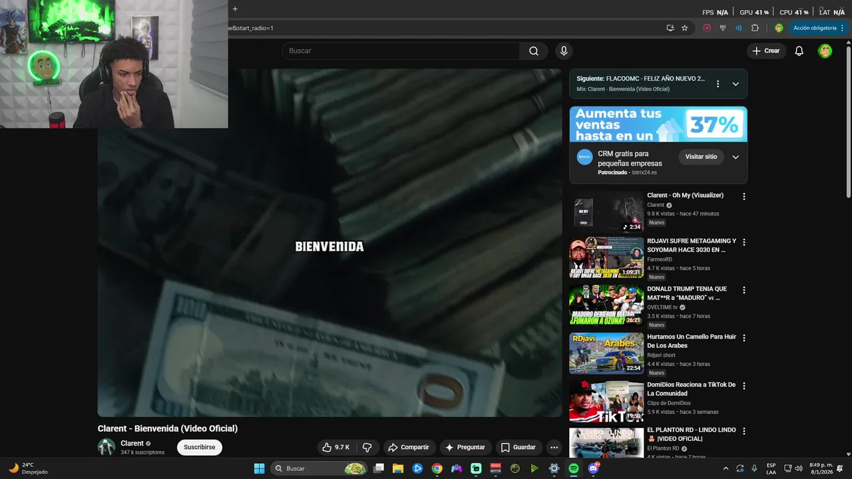This screenshot has width=852, height=479.
Task: Open Clarent - Oh My (Visualizer) thumbnail
Action: (606, 212)
